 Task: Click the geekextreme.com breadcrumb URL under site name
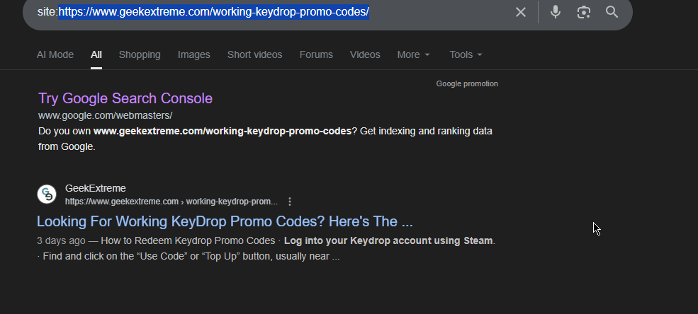[171, 202]
